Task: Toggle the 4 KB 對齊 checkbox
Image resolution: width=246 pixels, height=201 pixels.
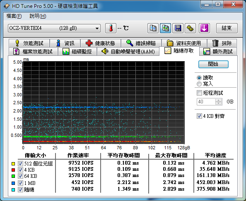Action: point(199,116)
